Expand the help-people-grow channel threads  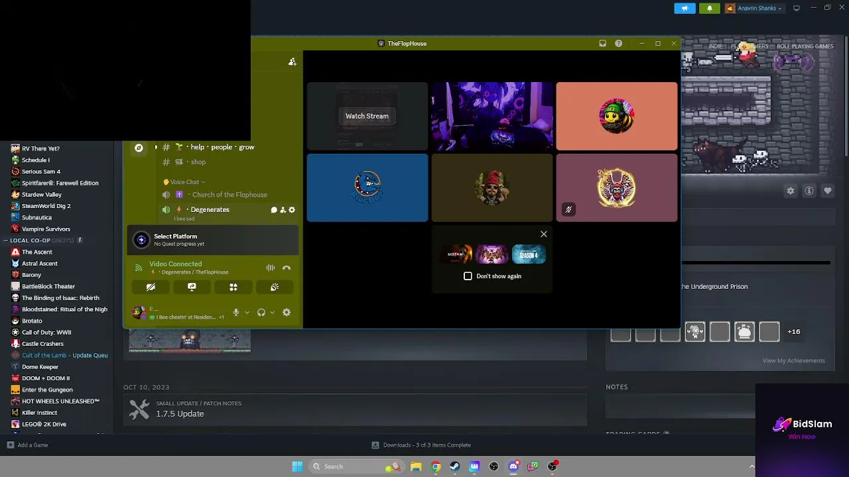(156, 147)
